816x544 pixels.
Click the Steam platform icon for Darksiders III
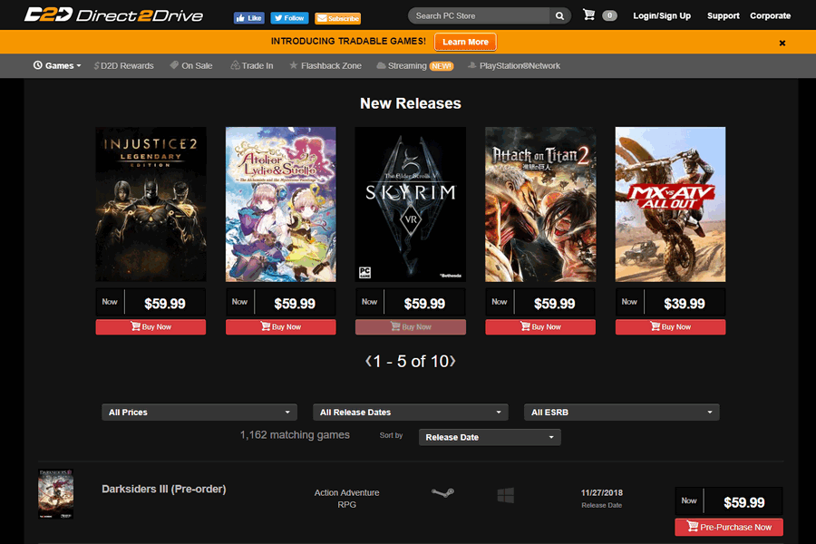(x=442, y=494)
